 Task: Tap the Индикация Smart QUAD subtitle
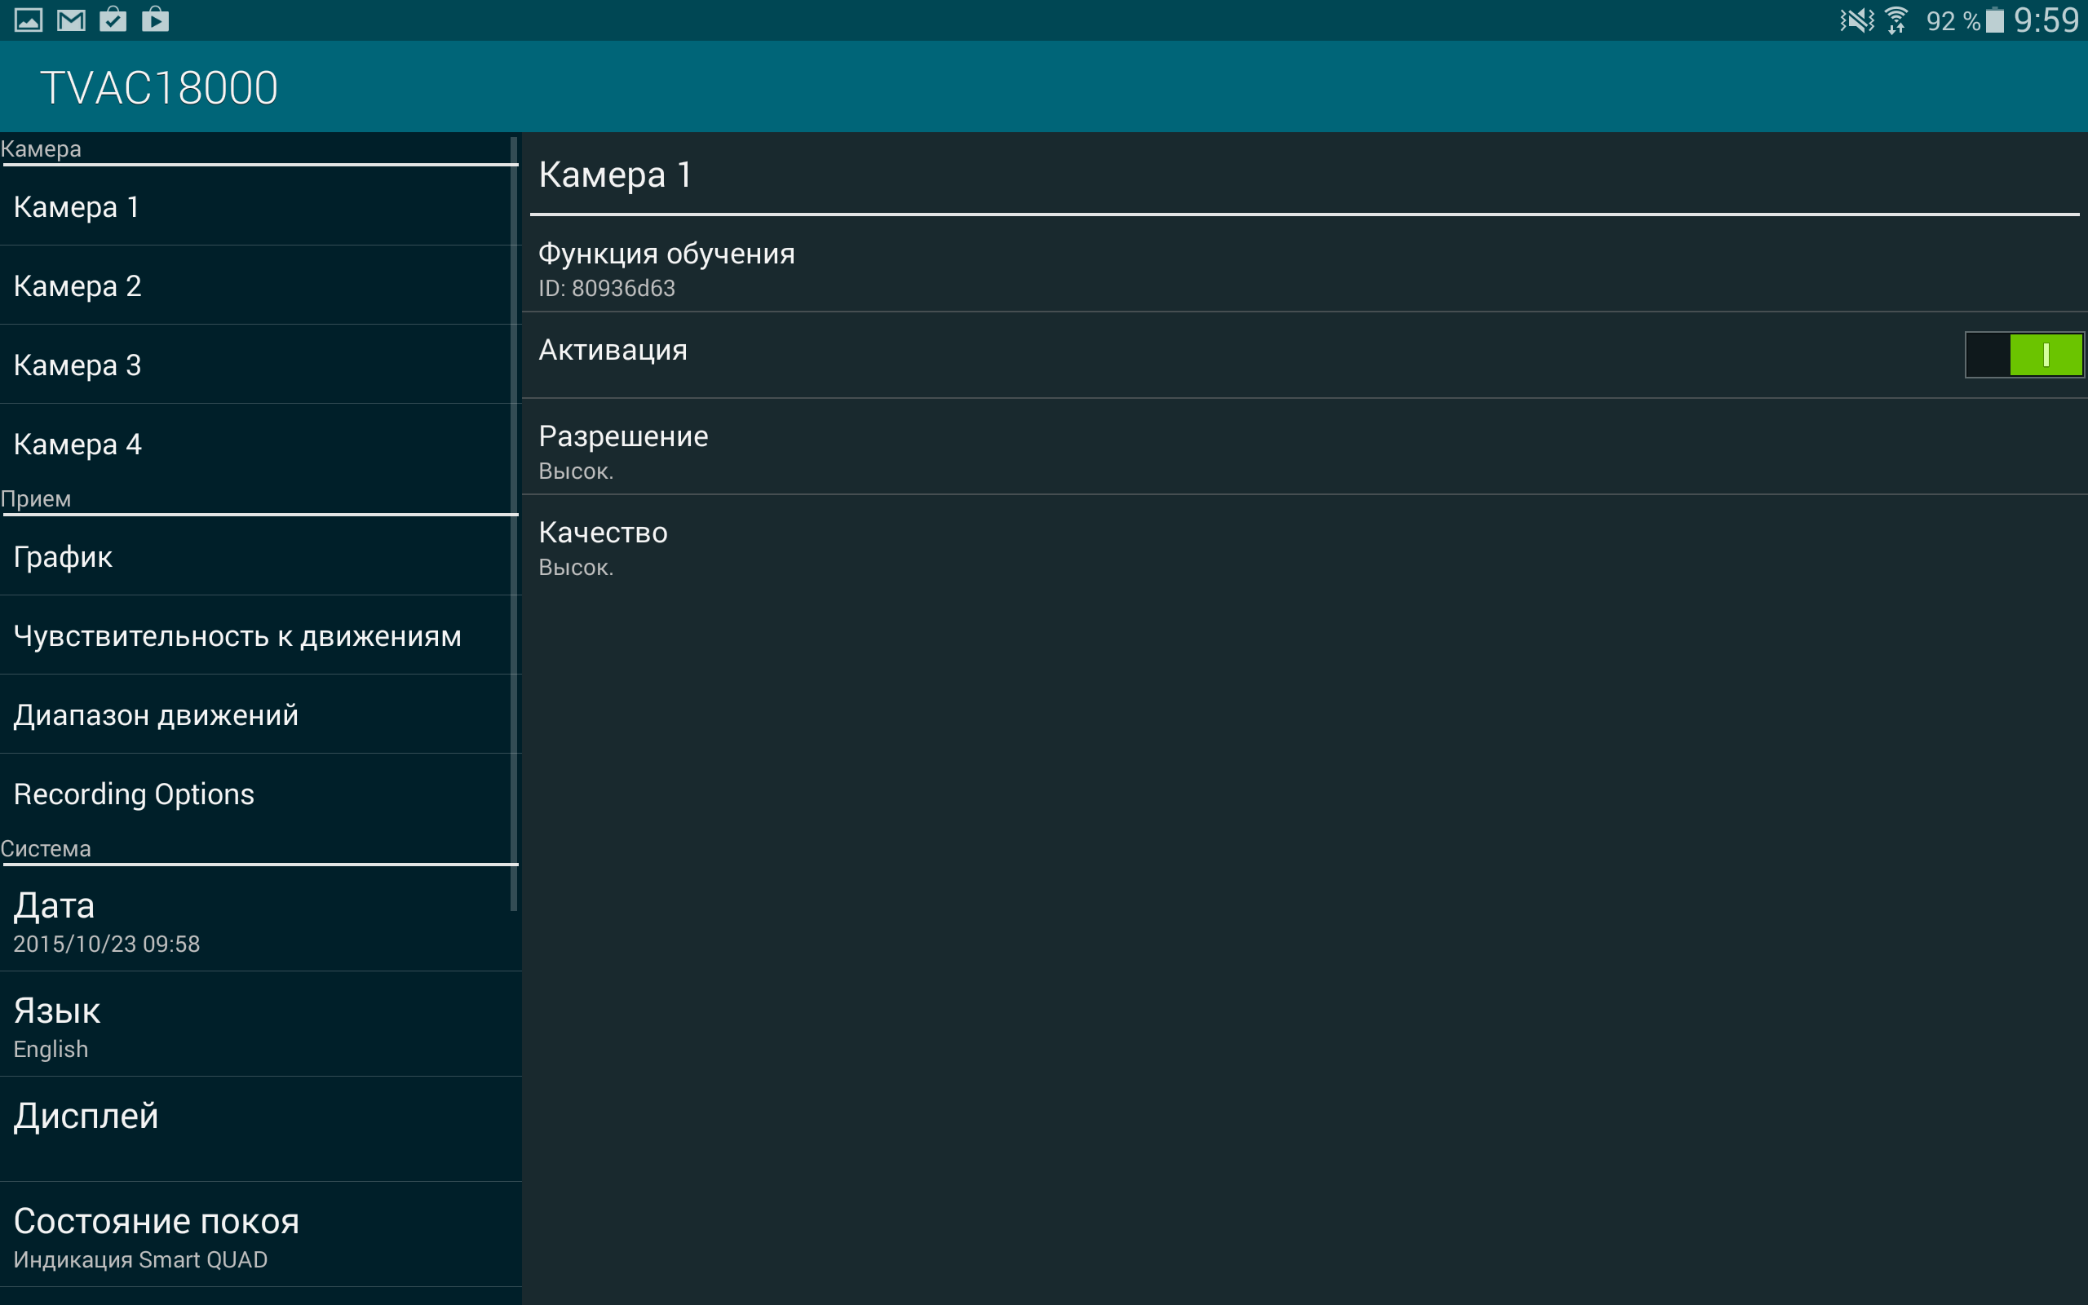click(140, 1260)
